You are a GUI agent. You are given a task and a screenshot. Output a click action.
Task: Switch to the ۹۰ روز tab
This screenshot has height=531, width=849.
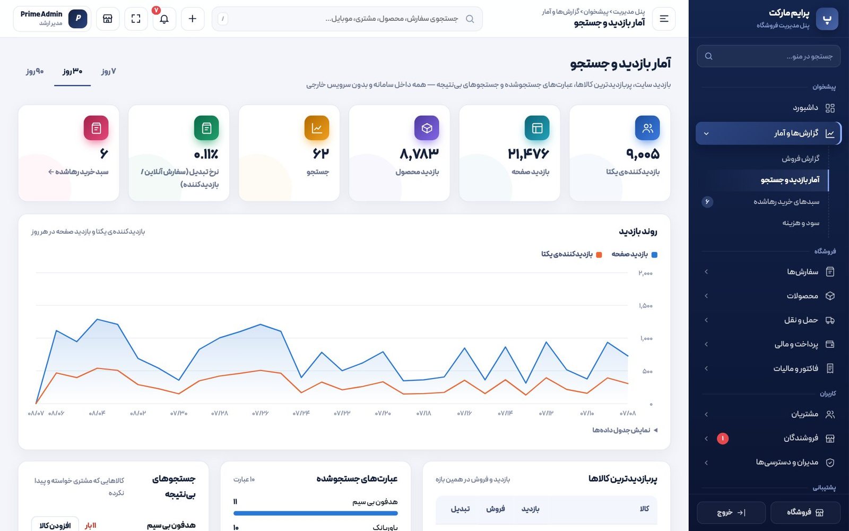35,71
